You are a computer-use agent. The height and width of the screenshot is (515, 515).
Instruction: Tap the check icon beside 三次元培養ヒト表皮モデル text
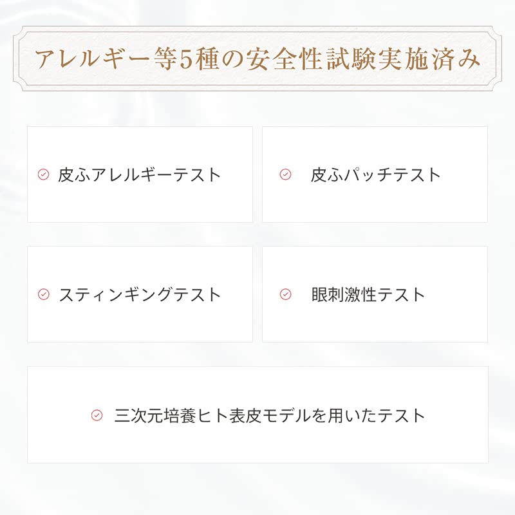click(97, 415)
